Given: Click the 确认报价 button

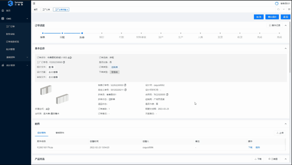Looking at the screenshot, I should click(272, 17).
